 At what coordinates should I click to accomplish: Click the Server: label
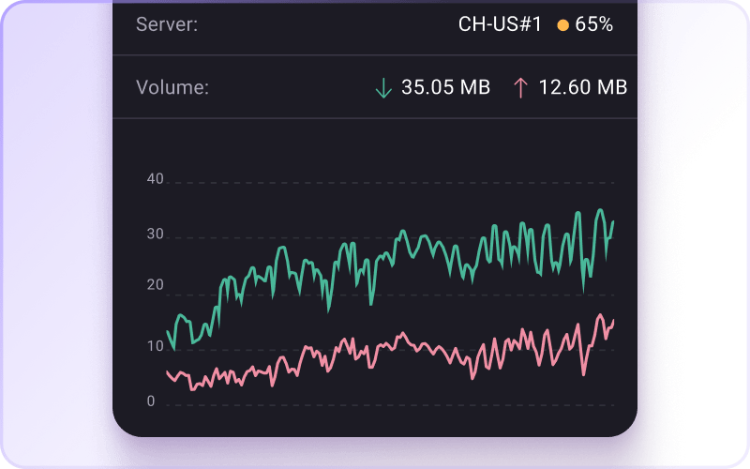click(x=167, y=24)
